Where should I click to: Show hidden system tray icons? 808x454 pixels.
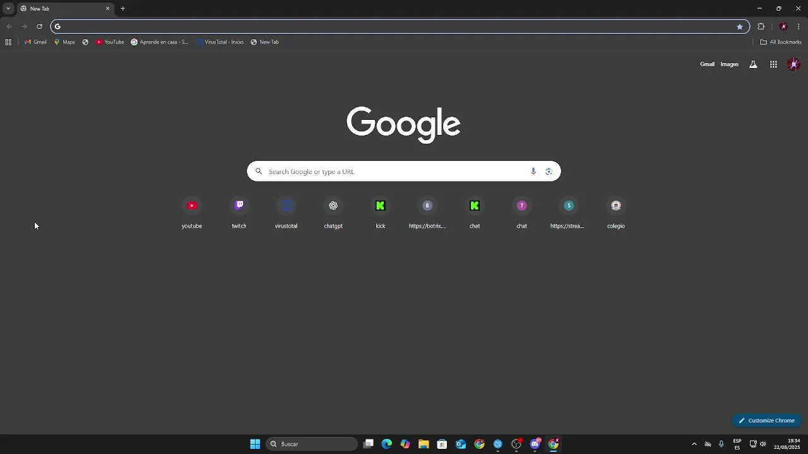tap(694, 444)
